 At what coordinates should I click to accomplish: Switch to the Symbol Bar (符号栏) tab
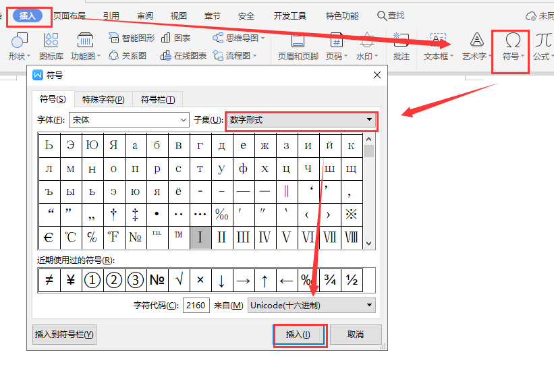[x=158, y=100]
